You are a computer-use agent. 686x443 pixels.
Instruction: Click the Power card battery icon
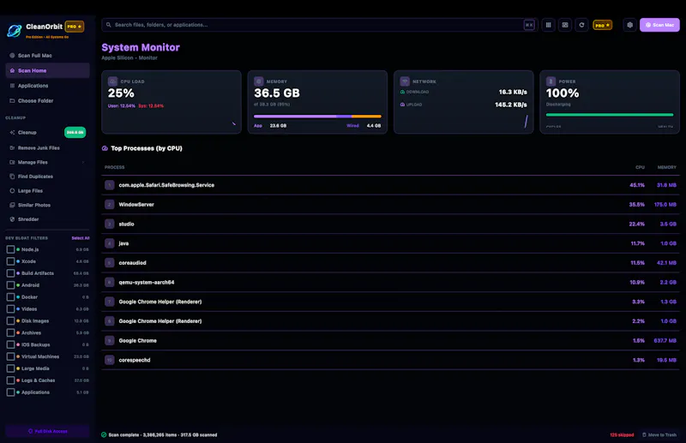point(551,81)
